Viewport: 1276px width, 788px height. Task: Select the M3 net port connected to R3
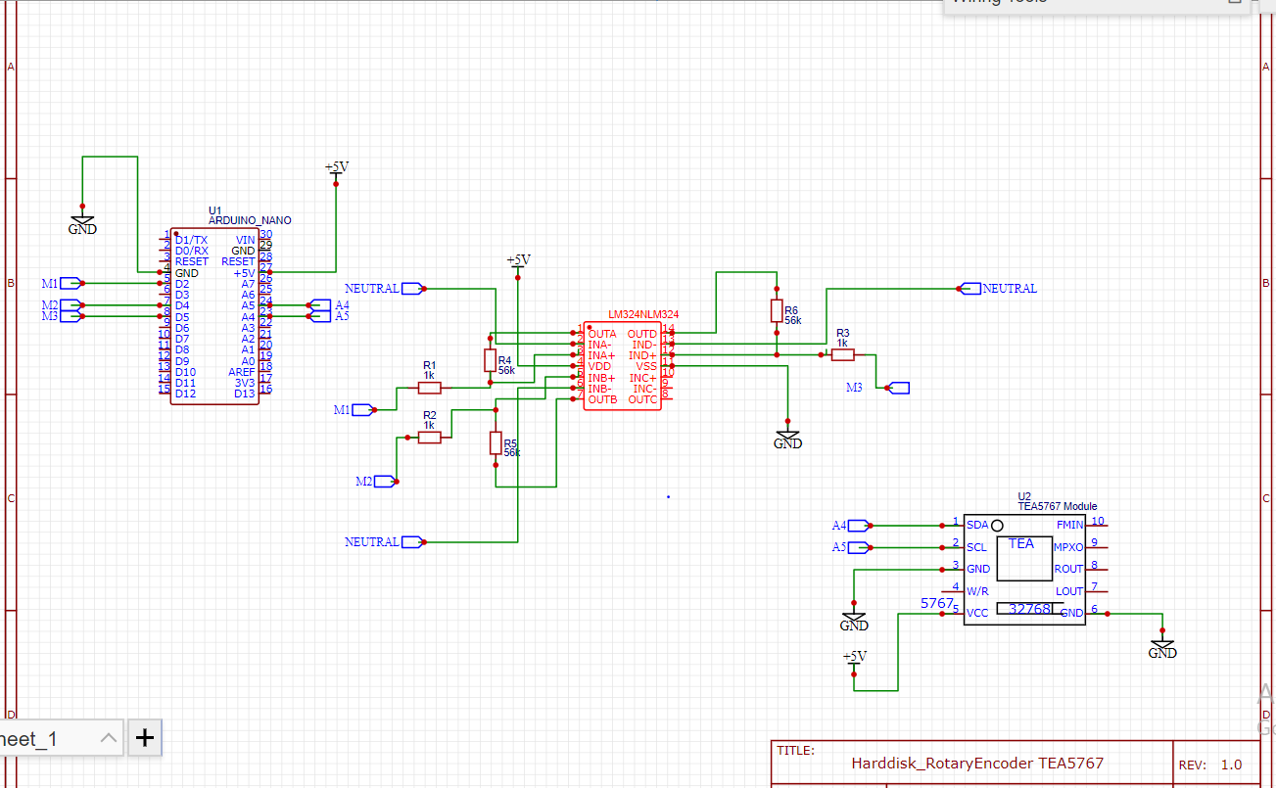(877, 388)
